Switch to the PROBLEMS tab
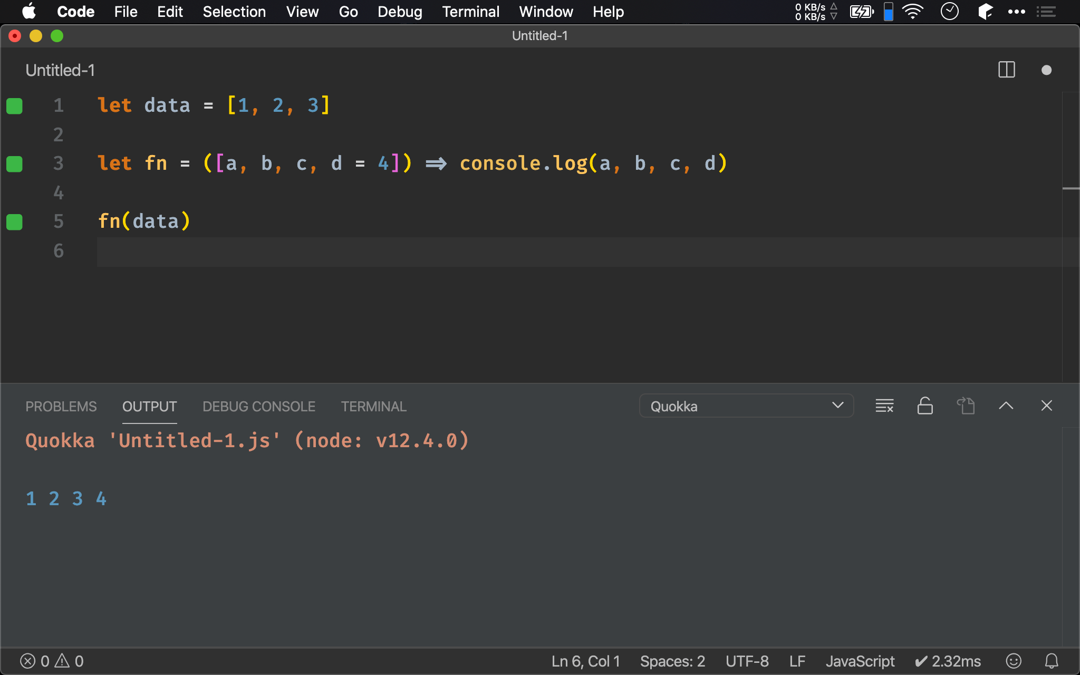 coord(61,406)
